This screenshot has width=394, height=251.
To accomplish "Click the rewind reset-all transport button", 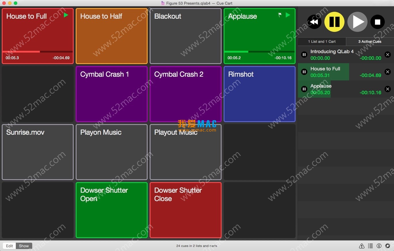I will pyautogui.click(x=314, y=22).
